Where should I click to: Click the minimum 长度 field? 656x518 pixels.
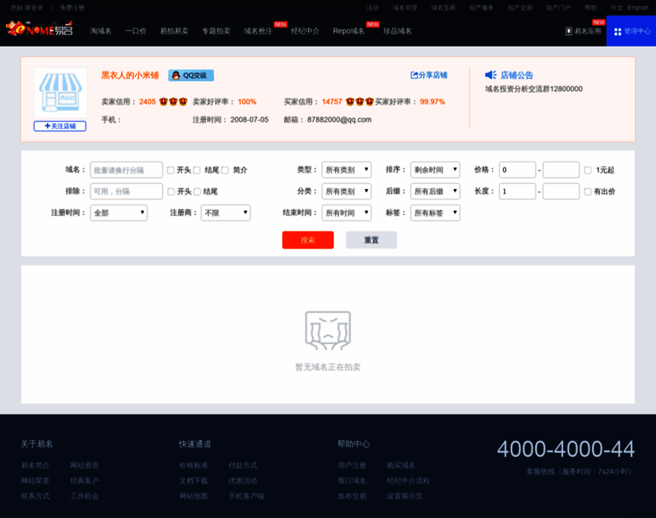(518, 191)
